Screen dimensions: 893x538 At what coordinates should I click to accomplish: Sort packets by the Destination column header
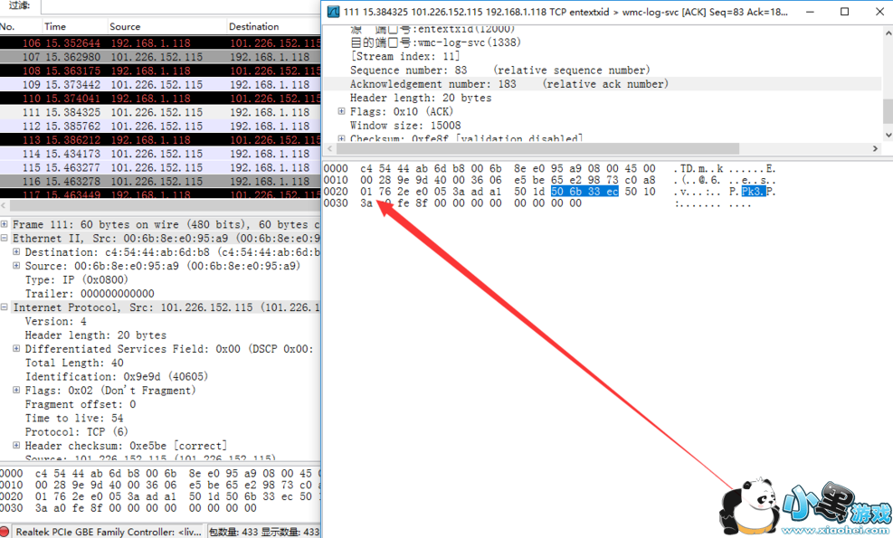click(273, 26)
